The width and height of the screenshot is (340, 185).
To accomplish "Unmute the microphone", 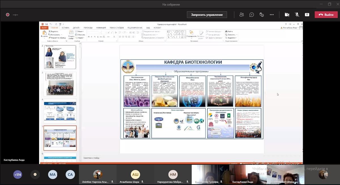I will pos(297,15).
